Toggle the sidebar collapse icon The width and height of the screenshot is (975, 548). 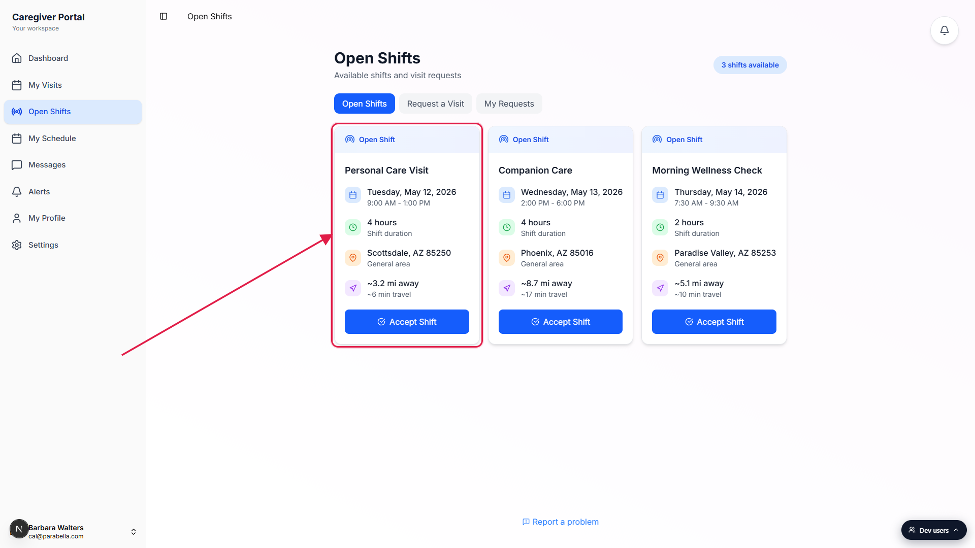(x=164, y=16)
